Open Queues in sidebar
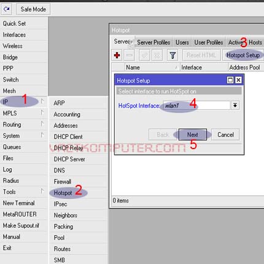 [24, 147]
